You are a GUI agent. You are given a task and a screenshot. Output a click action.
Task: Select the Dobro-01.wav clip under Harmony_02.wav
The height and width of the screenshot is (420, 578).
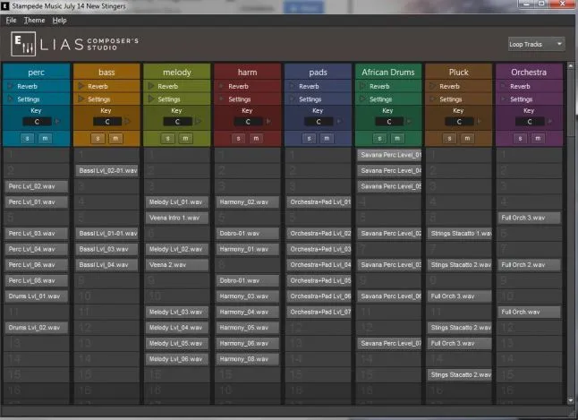(x=248, y=234)
